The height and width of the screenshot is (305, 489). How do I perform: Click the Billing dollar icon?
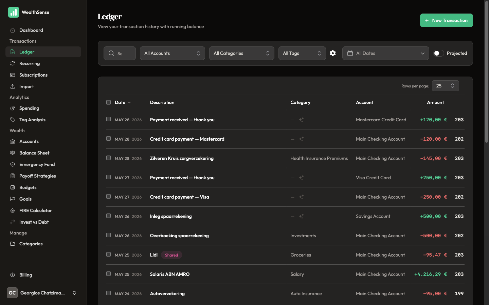[x=13, y=275]
